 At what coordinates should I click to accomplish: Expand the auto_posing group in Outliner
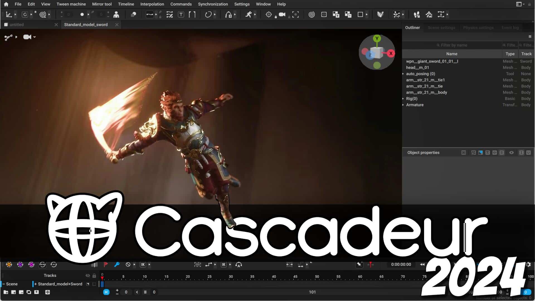403,74
